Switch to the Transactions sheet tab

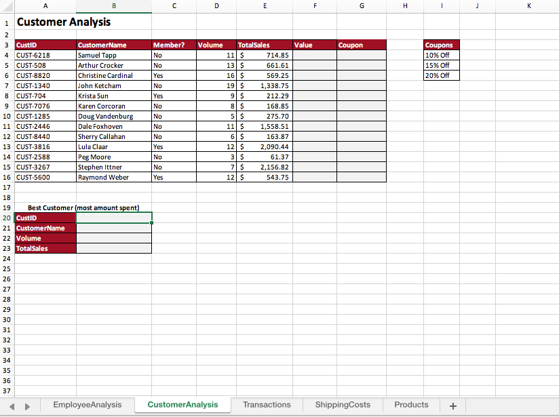point(267,405)
